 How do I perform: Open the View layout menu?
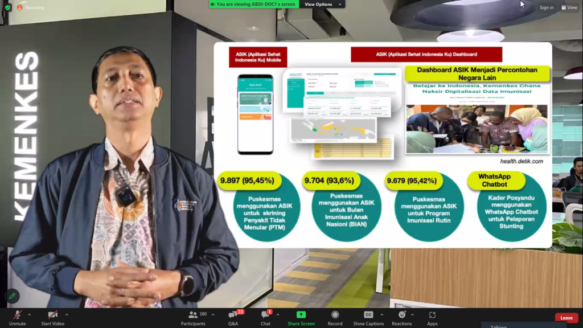point(569,7)
